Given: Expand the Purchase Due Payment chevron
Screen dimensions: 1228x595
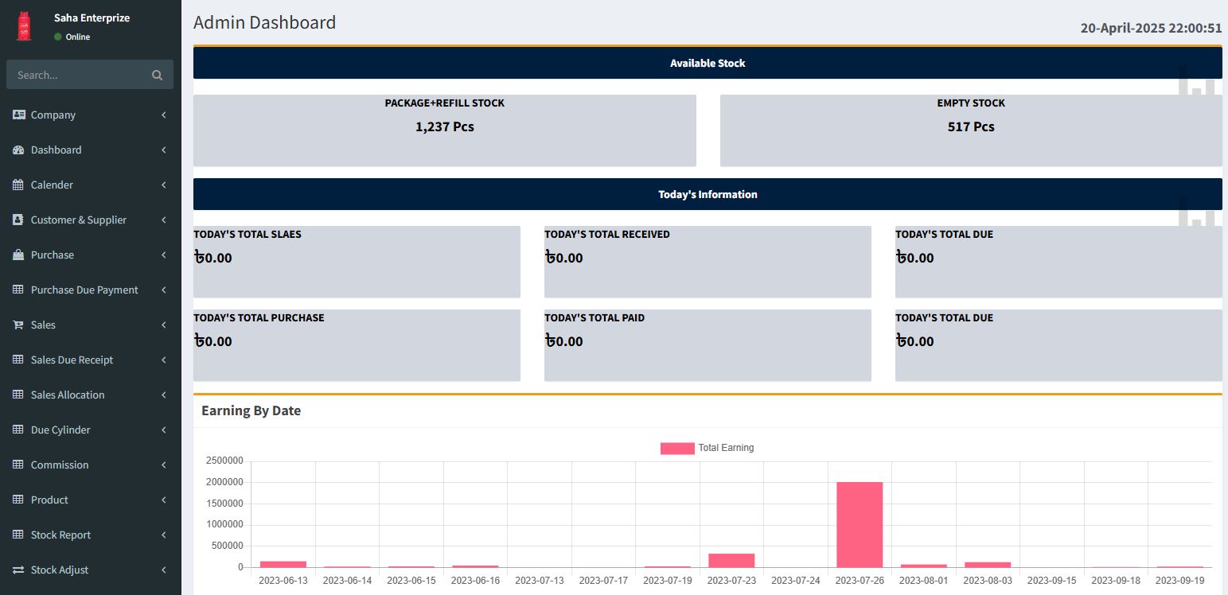Looking at the screenshot, I should (x=164, y=290).
